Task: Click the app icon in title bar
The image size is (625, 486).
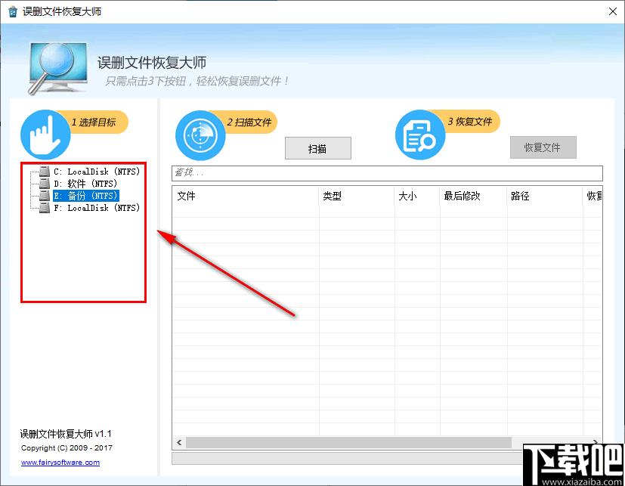Action: [11, 11]
